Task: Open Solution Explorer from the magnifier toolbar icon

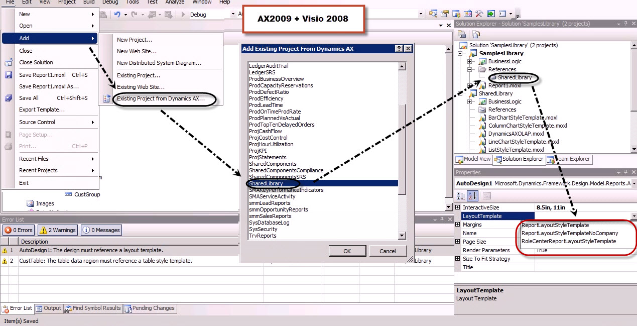Action: pyautogui.click(x=433, y=14)
